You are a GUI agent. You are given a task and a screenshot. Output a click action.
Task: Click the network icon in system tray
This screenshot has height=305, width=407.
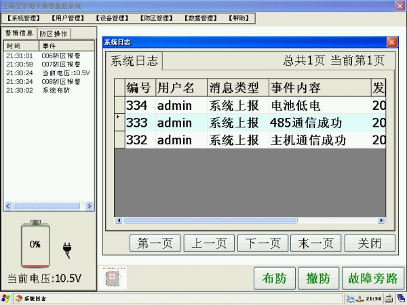350,298
